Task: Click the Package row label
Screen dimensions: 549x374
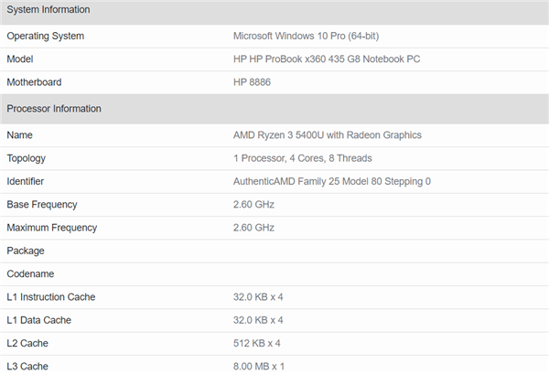Action: coord(26,251)
